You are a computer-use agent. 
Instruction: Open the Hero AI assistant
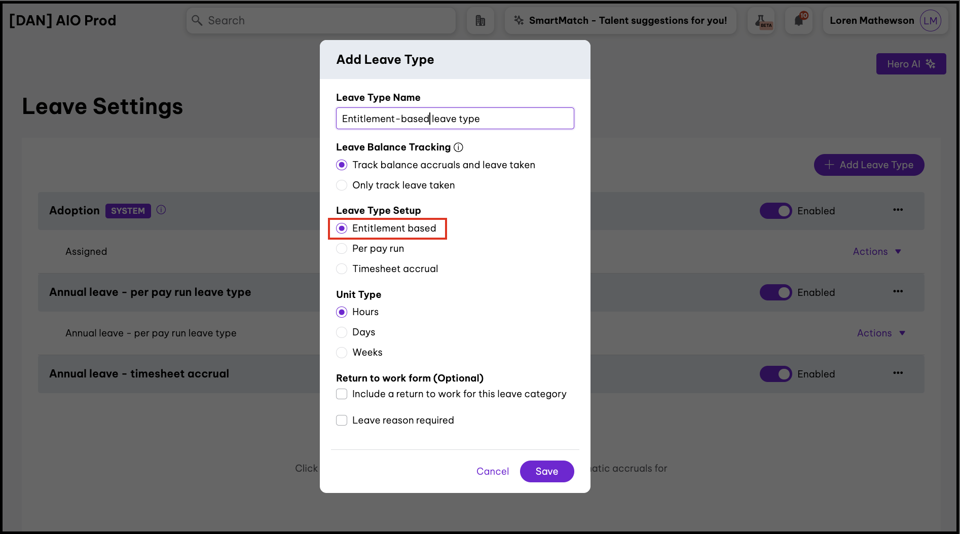point(911,64)
